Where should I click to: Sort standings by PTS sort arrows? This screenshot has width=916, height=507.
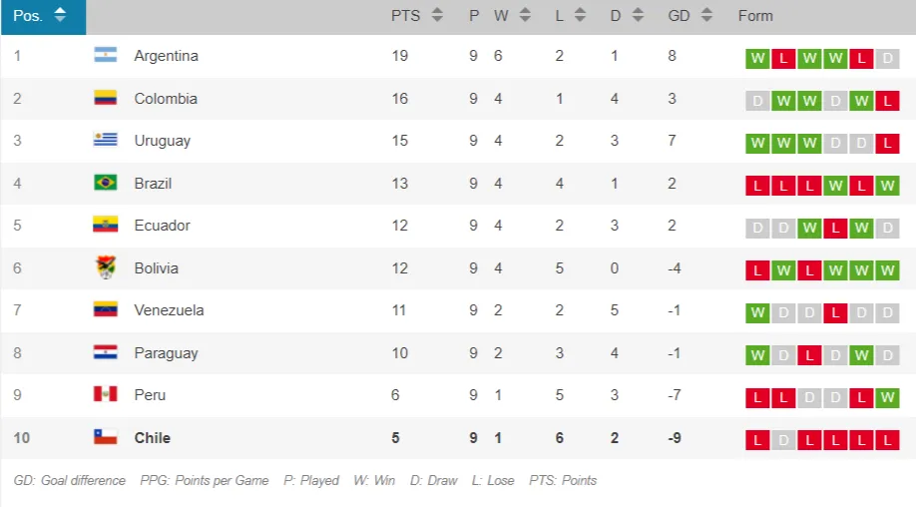pyautogui.click(x=436, y=16)
